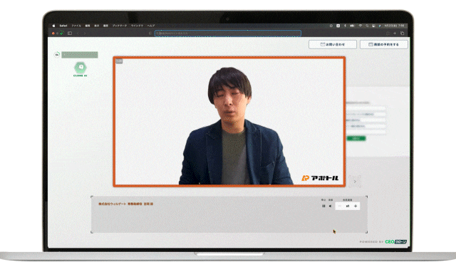Screen dimensions: 456x272
Task: Open the ファイル menu
Action: 76,26
